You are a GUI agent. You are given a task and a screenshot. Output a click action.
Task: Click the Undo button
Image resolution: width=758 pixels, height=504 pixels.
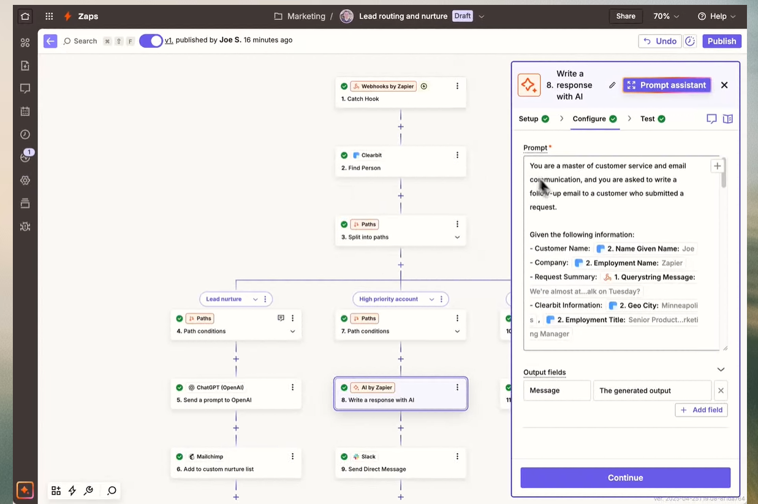pos(660,41)
